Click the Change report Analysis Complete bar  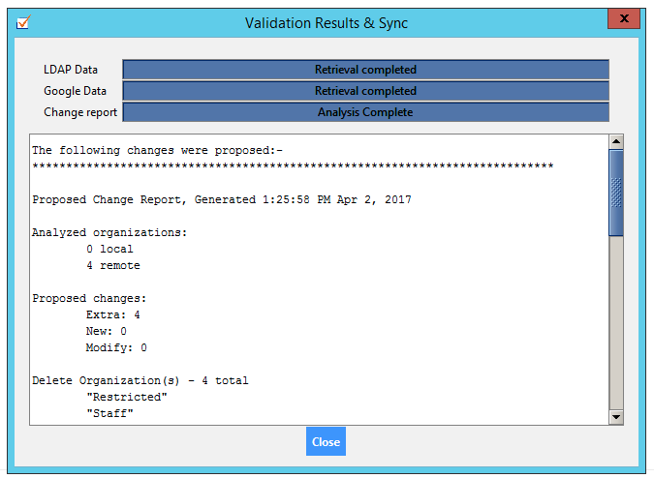pos(366,112)
